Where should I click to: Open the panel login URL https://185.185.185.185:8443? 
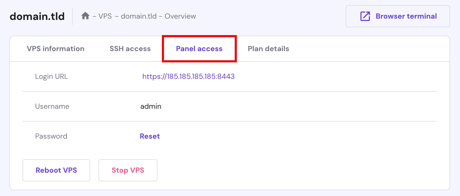pyautogui.click(x=188, y=76)
